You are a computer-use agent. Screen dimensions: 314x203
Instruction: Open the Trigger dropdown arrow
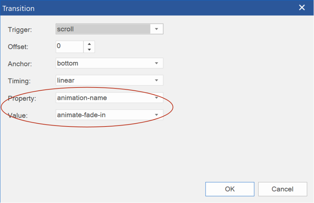pyautogui.click(x=156, y=29)
